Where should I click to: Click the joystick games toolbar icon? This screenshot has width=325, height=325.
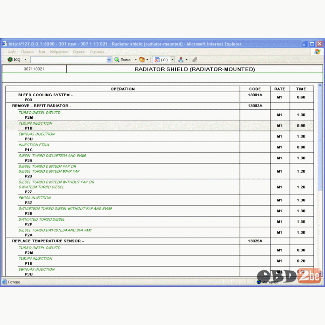pyautogui.click(x=181, y=60)
